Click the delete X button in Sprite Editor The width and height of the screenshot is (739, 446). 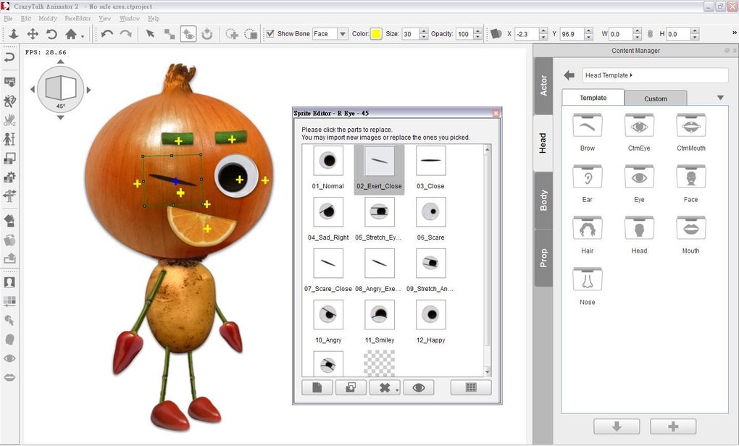click(x=383, y=387)
